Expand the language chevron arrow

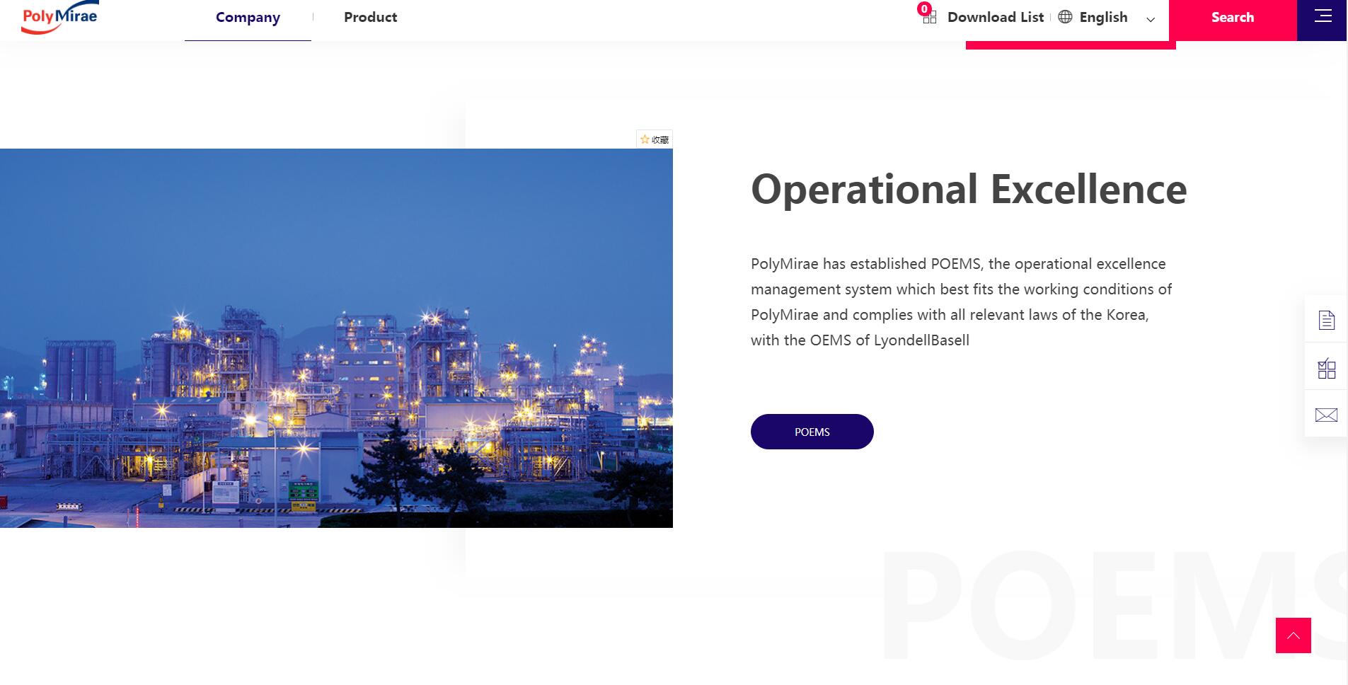(1151, 19)
